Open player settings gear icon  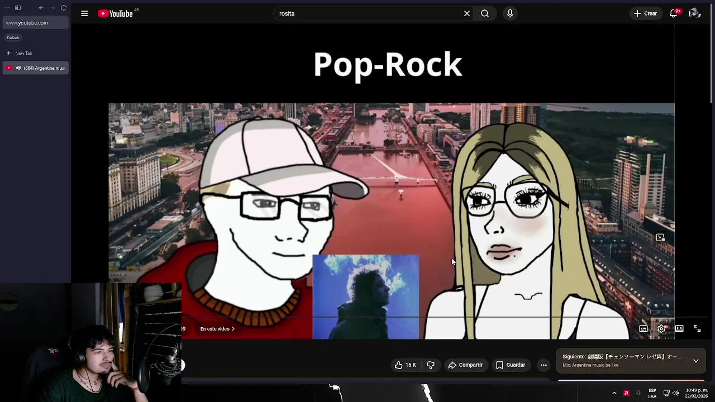pyautogui.click(x=661, y=329)
